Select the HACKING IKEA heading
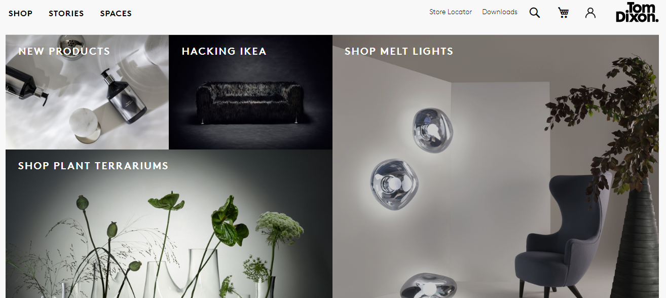 (x=224, y=51)
